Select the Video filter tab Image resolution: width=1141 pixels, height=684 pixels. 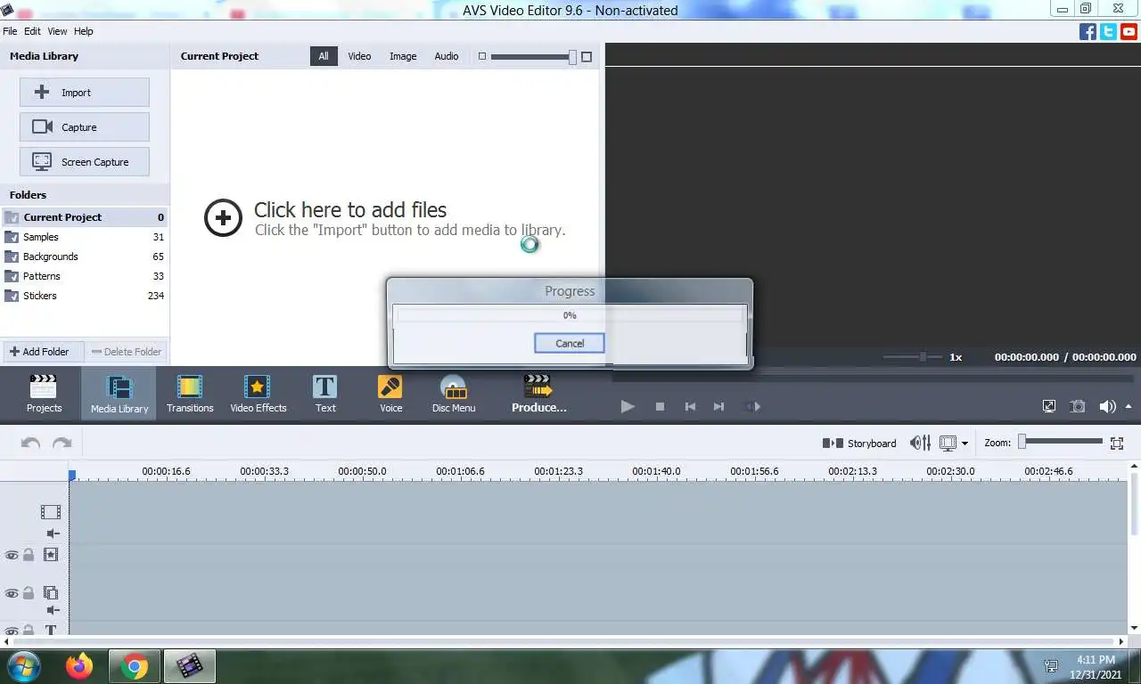[359, 56]
